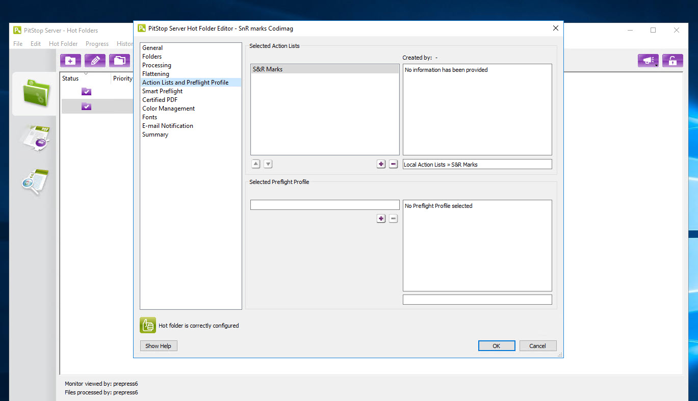Click the 'Monitor viewed by: prepress6' status text
Image resolution: width=698 pixels, height=401 pixels.
pyautogui.click(x=101, y=384)
